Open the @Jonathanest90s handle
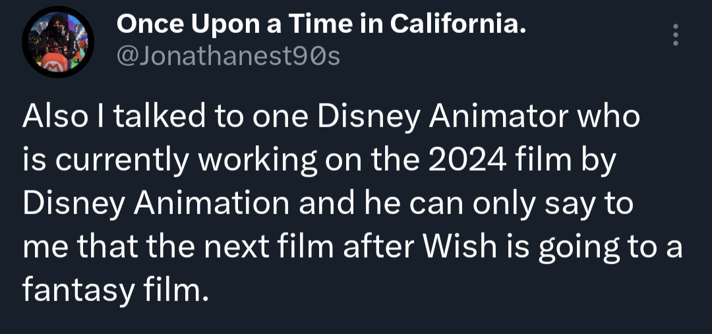Screen dimensions: 712x334 tap(228, 57)
